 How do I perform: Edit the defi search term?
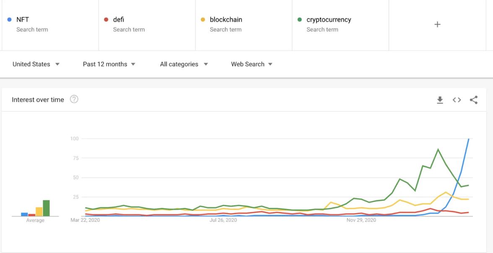pyautogui.click(x=147, y=24)
